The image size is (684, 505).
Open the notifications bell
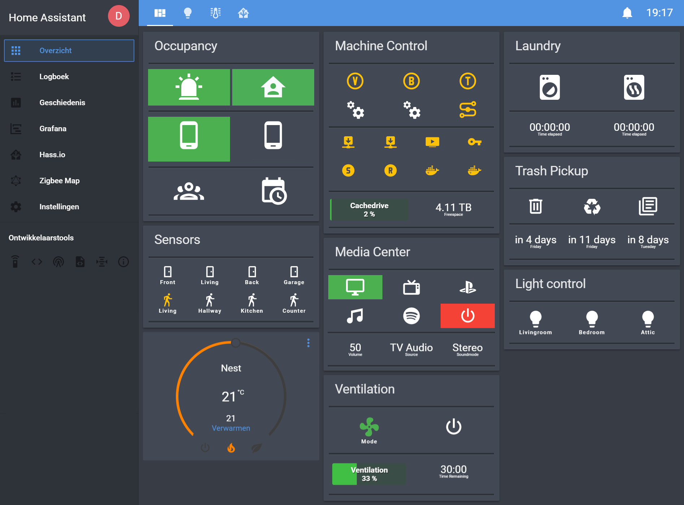coord(627,13)
